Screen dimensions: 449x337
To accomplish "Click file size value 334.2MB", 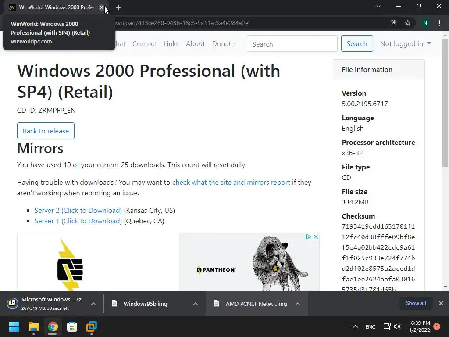I will [355, 202].
